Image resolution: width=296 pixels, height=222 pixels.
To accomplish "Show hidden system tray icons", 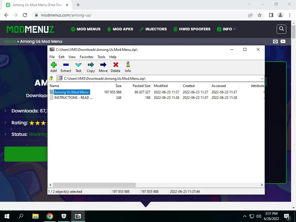I will point(245,216).
